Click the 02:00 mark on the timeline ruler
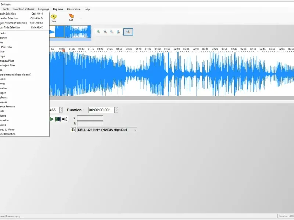The width and height of the screenshot is (294, 220). click(177, 49)
